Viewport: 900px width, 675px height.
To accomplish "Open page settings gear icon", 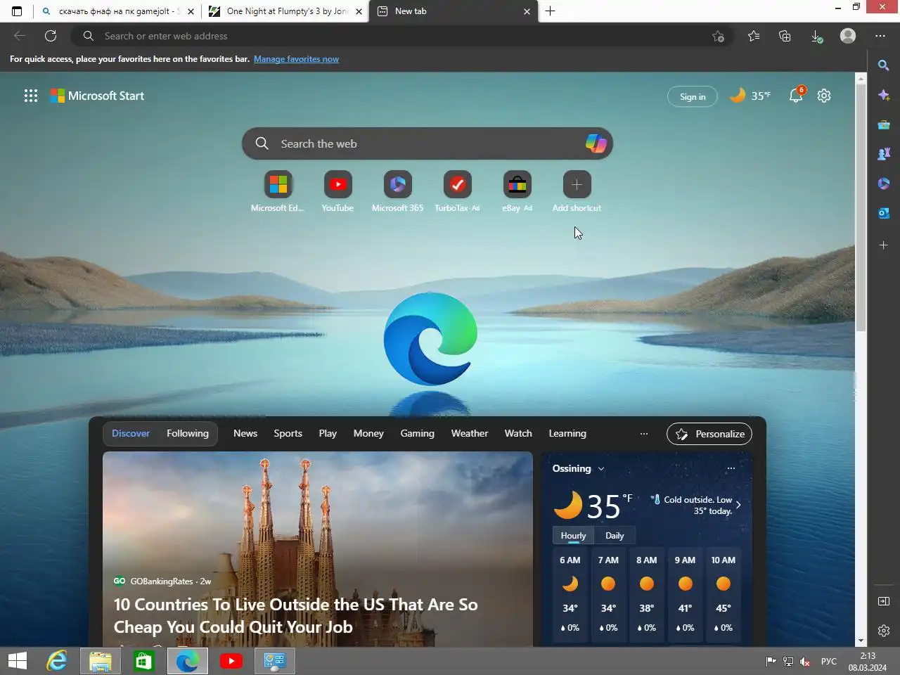I will coord(824,96).
